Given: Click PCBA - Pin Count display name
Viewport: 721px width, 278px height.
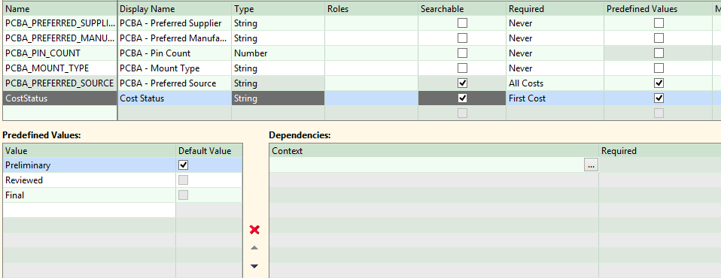Looking at the screenshot, I should (x=175, y=53).
